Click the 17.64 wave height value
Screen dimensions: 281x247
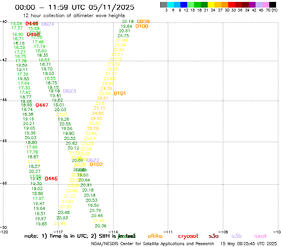point(24,83)
